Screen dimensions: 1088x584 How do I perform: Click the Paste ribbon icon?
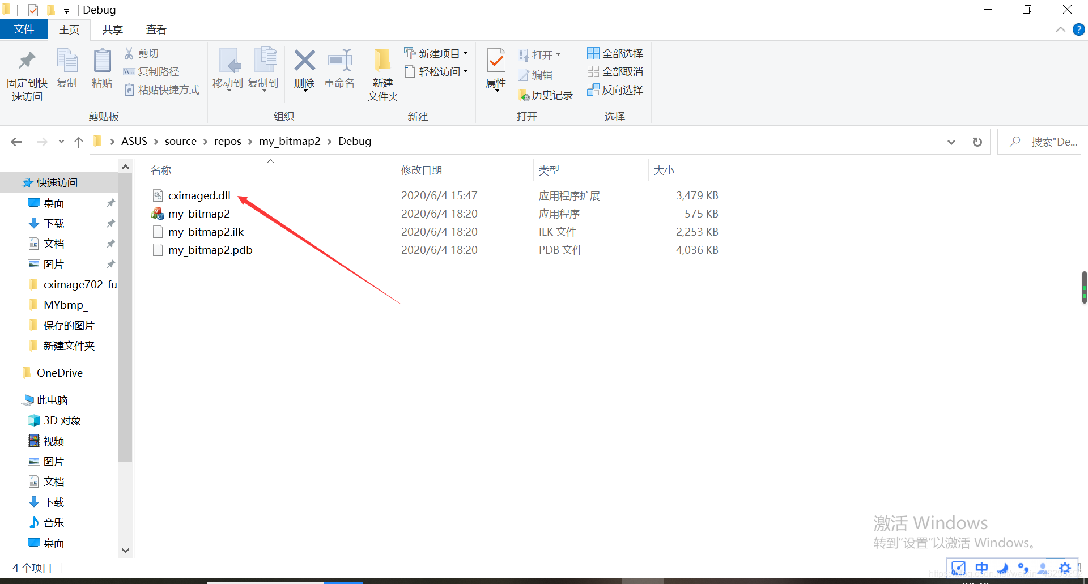pyautogui.click(x=102, y=61)
